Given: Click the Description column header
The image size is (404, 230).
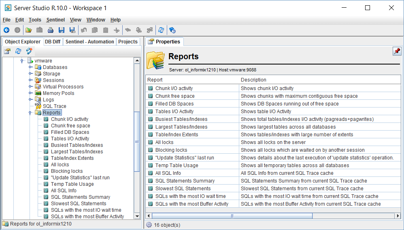Looking at the screenshot, I should pos(253,80).
